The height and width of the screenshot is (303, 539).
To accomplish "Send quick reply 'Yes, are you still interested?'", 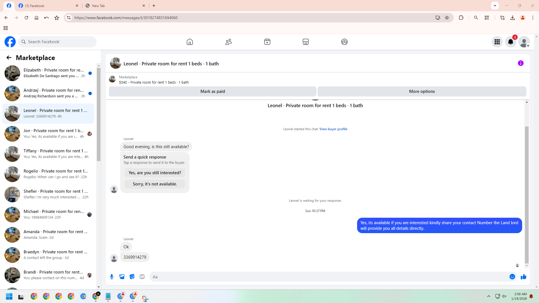I will [155, 173].
